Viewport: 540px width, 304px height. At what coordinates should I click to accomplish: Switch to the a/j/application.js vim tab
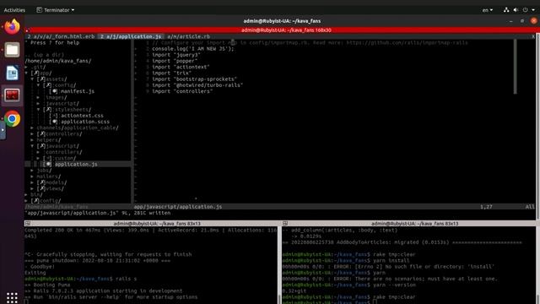[131, 36]
